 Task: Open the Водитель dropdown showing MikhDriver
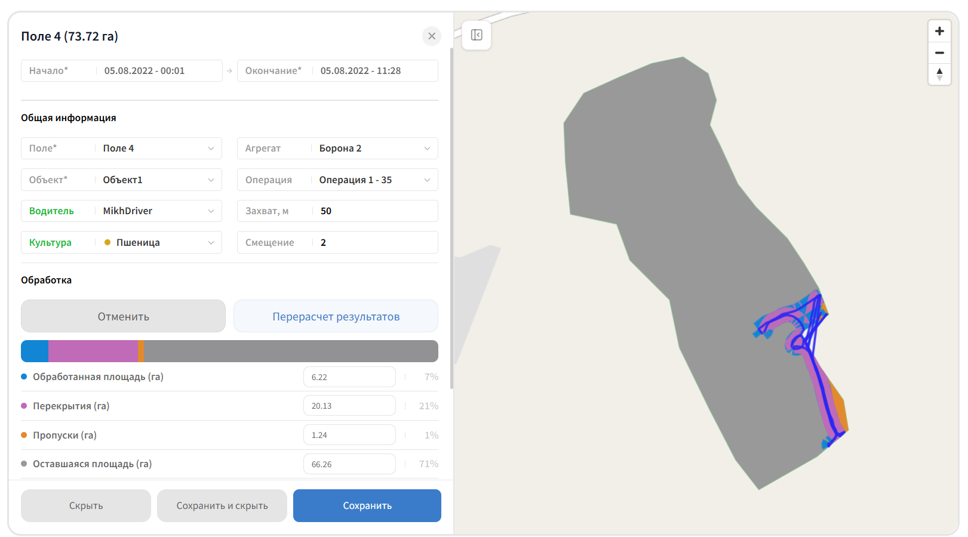coord(121,211)
